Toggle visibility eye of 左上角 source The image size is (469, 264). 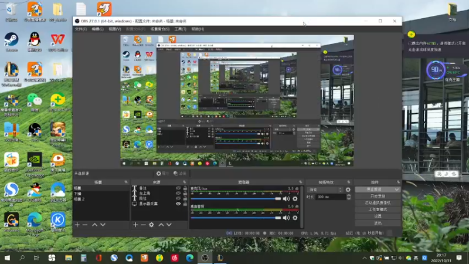[x=178, y=193]
